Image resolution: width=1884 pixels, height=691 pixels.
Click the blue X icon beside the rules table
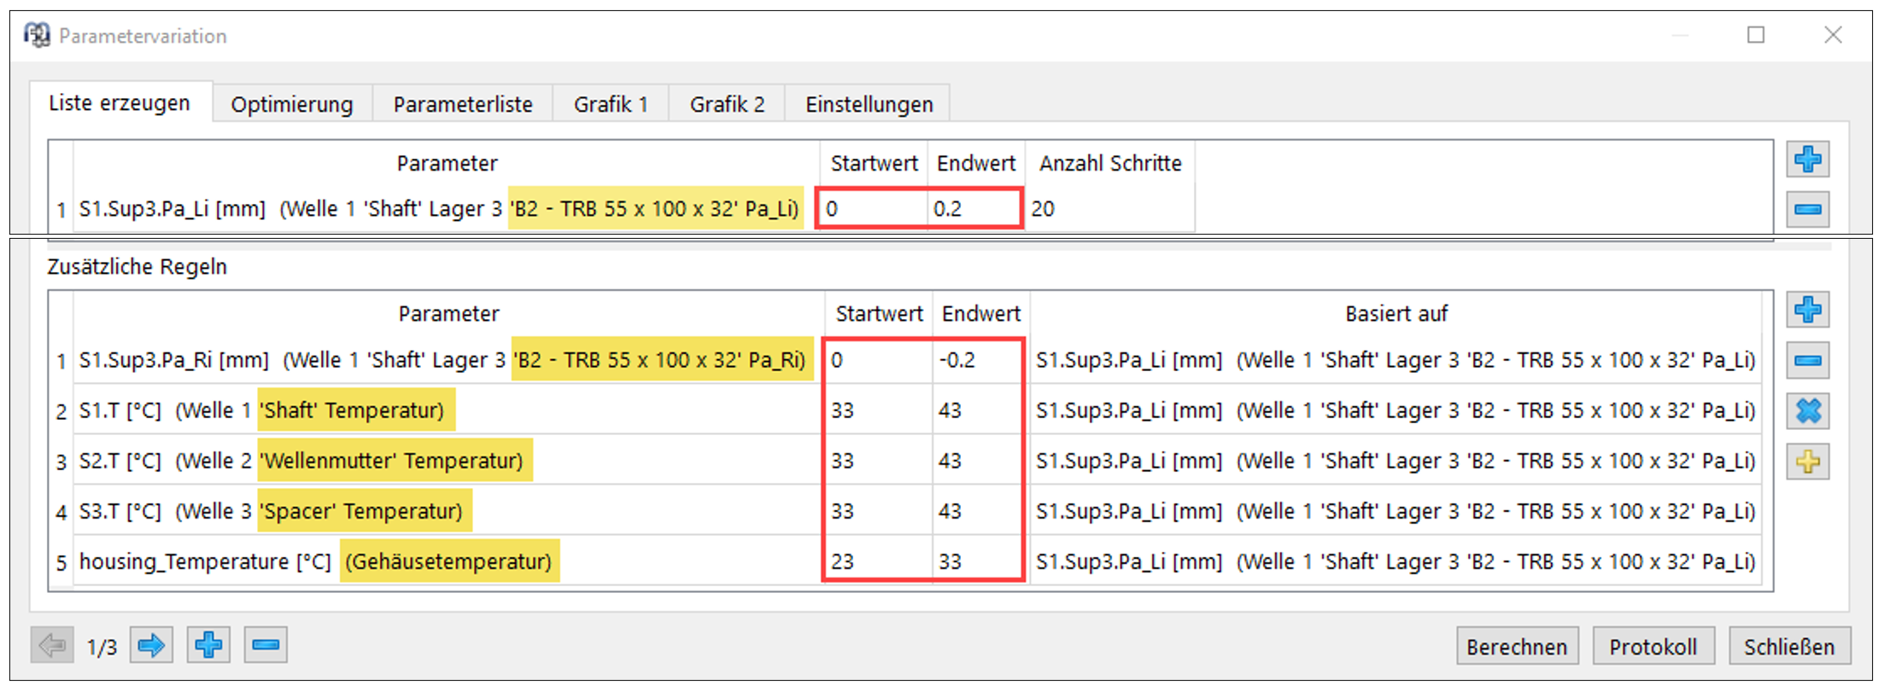click(x=1807, y=411)
